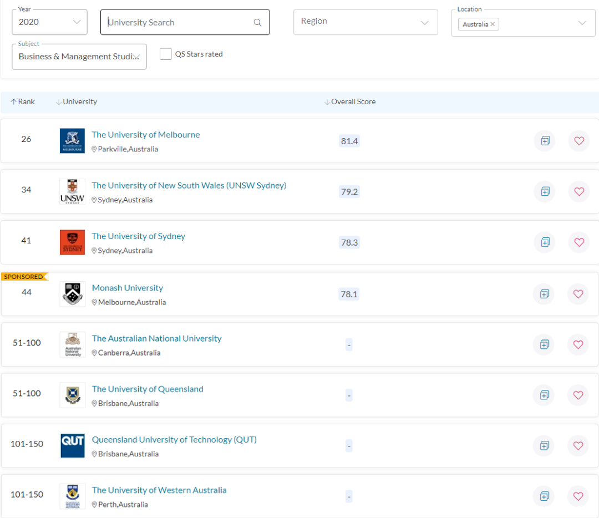Favorite The University of Queensland
599x518 pixels.
[x=578, y=395]
